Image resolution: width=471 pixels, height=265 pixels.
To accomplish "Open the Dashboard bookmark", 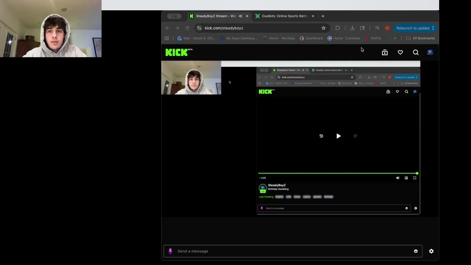I will pyautogui.click(x=311, y=38).
